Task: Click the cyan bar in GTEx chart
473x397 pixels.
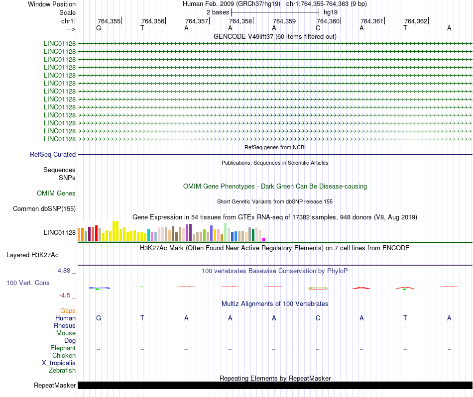Action: [148, 235]
